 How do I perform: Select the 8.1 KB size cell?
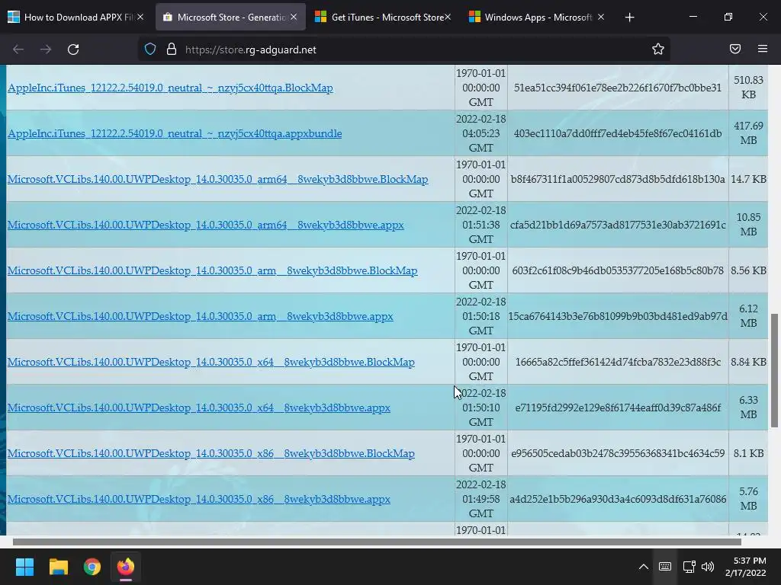pos(748,454)
